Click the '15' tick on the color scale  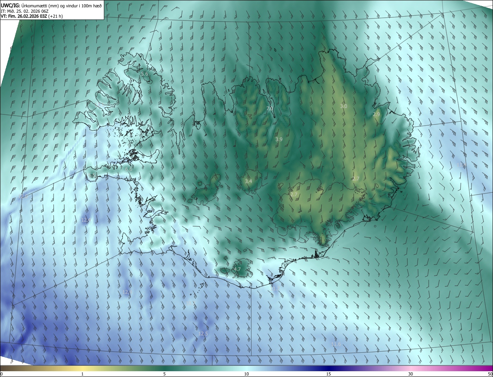329,374
